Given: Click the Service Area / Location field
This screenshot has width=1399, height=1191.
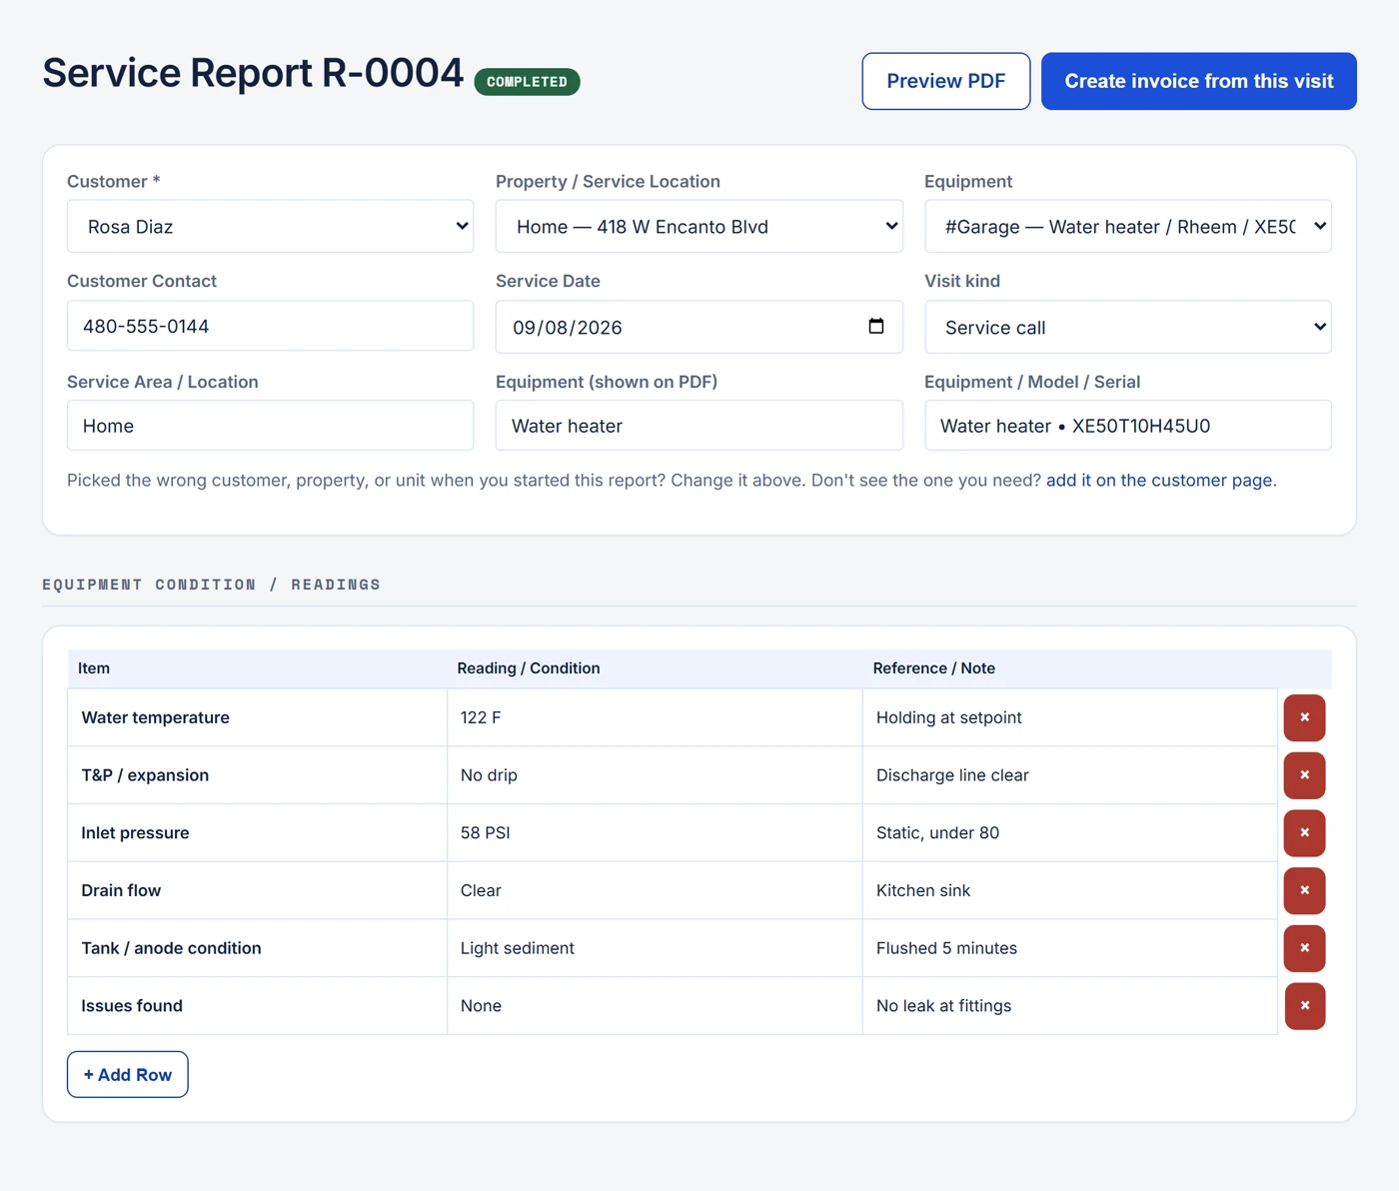Looking at the screenshot, I should click(x=270, y=426).
